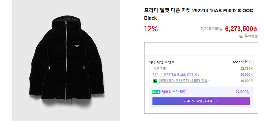Expand the chevron after 네이버 현대카드 Ed2로 결제 시
Image resolution: width=265 pixels, height=121 pixels.
pos(199,75)
